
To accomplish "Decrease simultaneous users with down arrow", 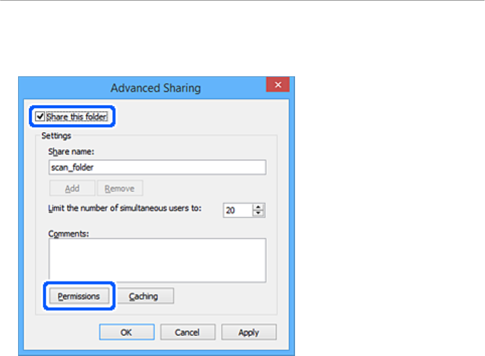I will tap(259, 213).
